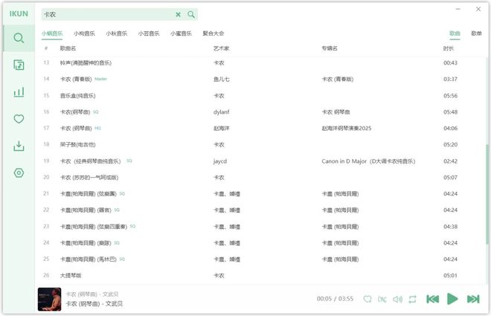Open the downloads page in sidebar
491x316 pixels.
pyautogui.click(x=19, y=146)
